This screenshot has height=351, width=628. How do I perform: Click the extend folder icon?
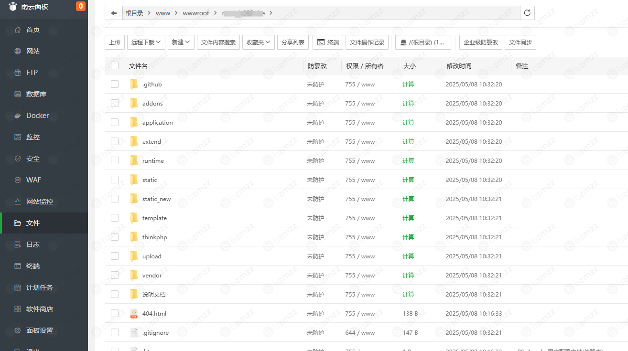pos(134,141)
